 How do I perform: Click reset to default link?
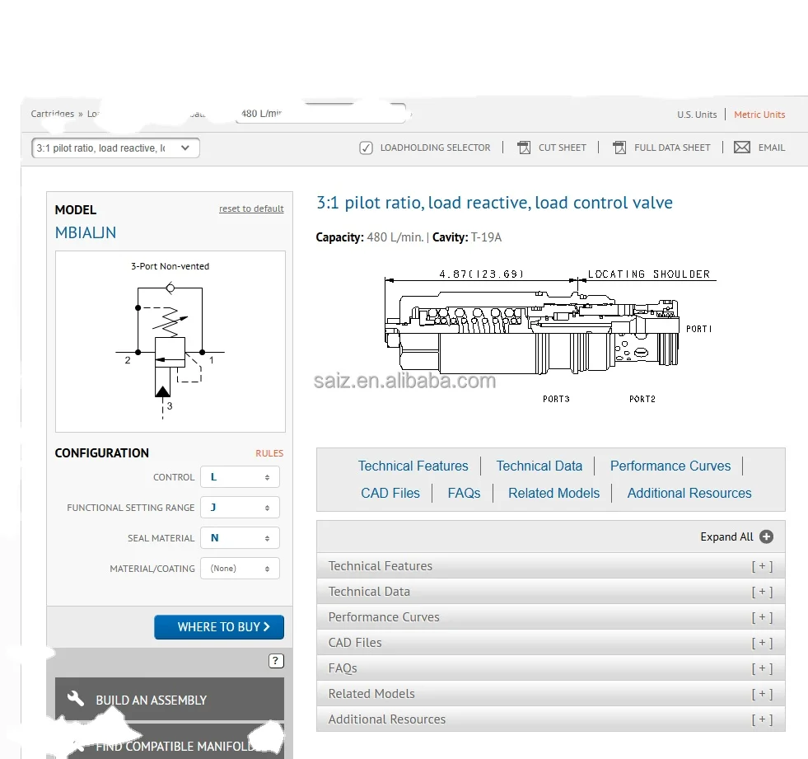pyautogui.click(x=251, y=208)
